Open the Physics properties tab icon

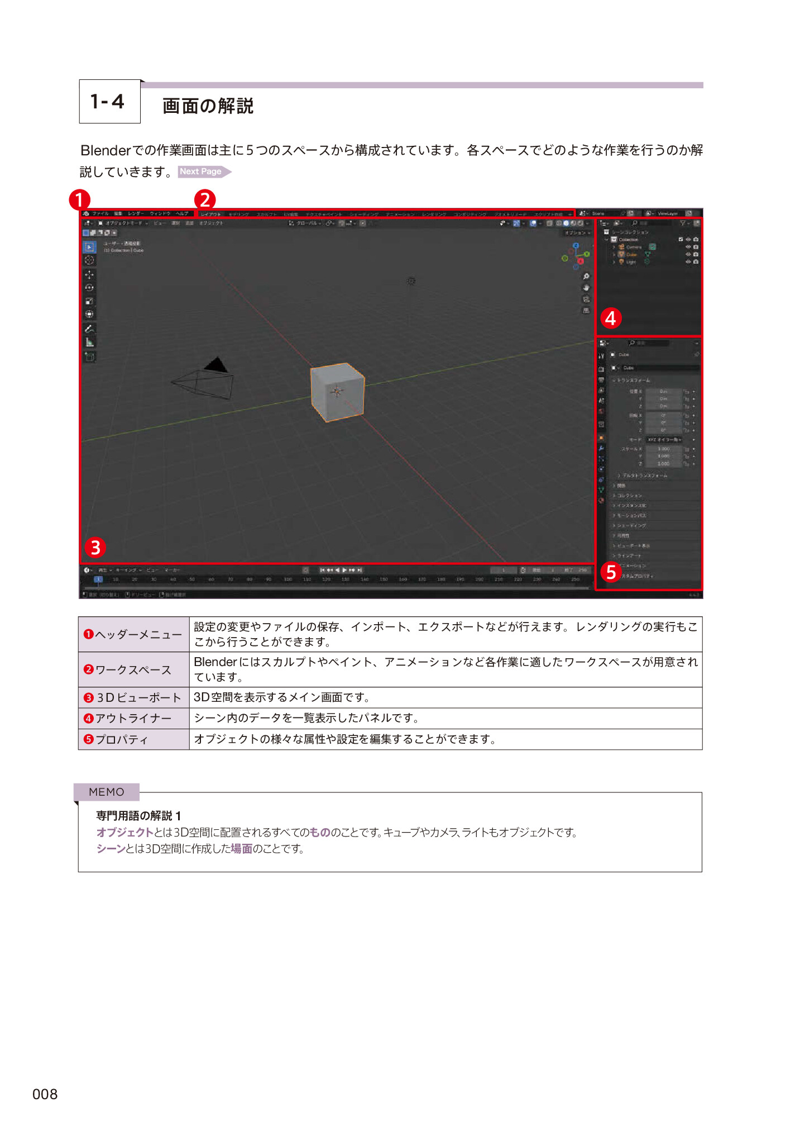[601, 469]
